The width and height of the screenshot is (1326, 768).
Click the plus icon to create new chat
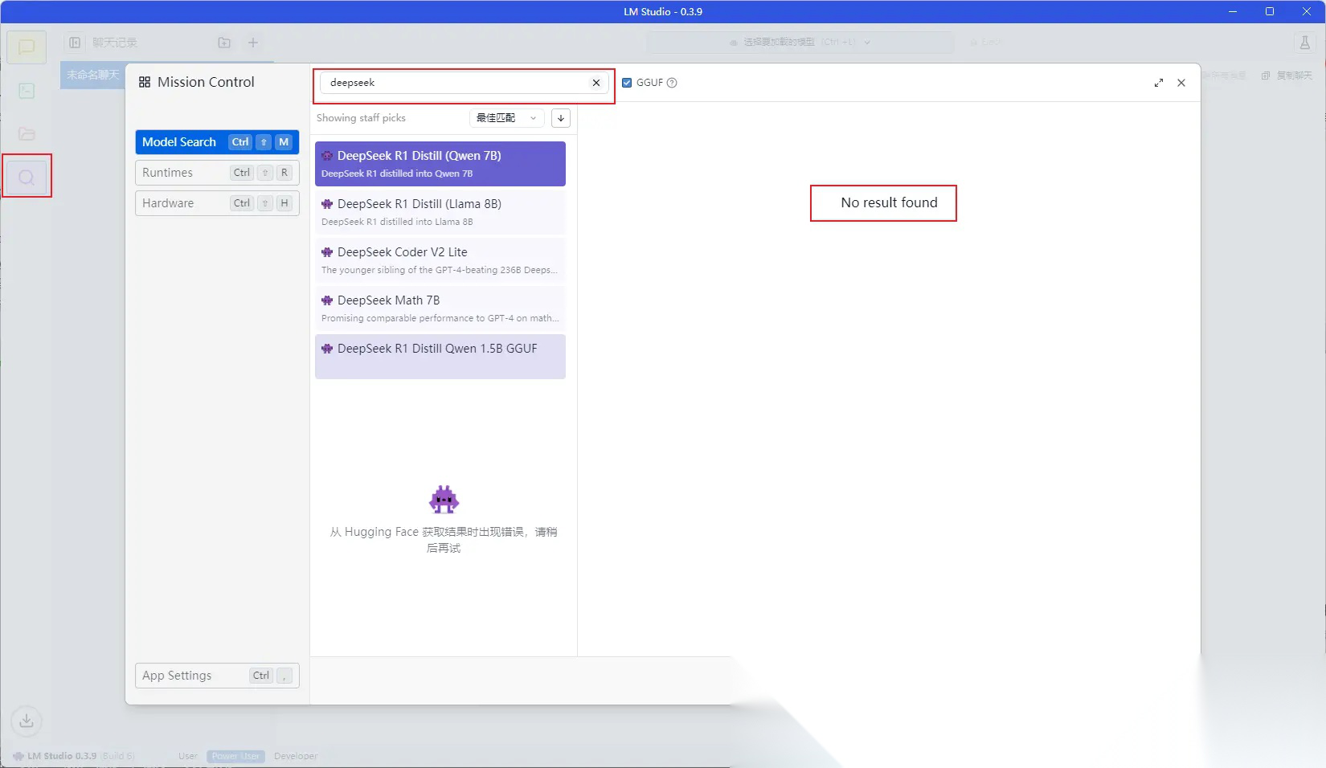[x=253, y=43]
